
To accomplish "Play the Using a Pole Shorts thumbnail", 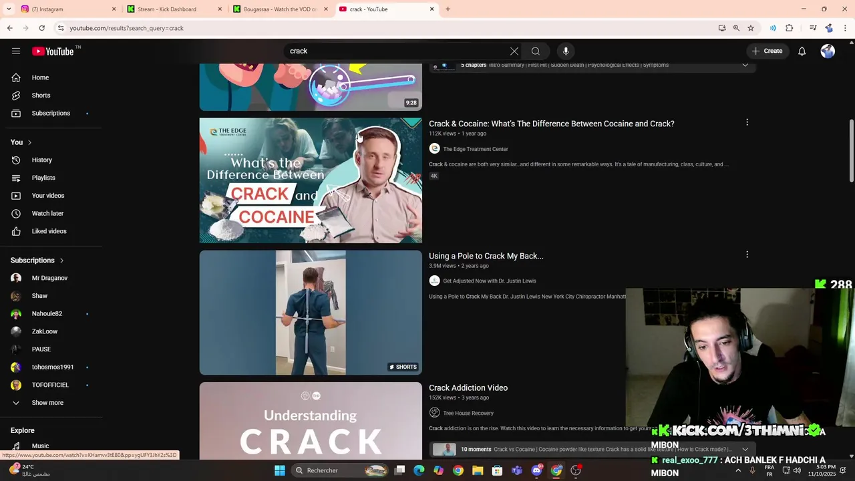I will pos(311,313).
